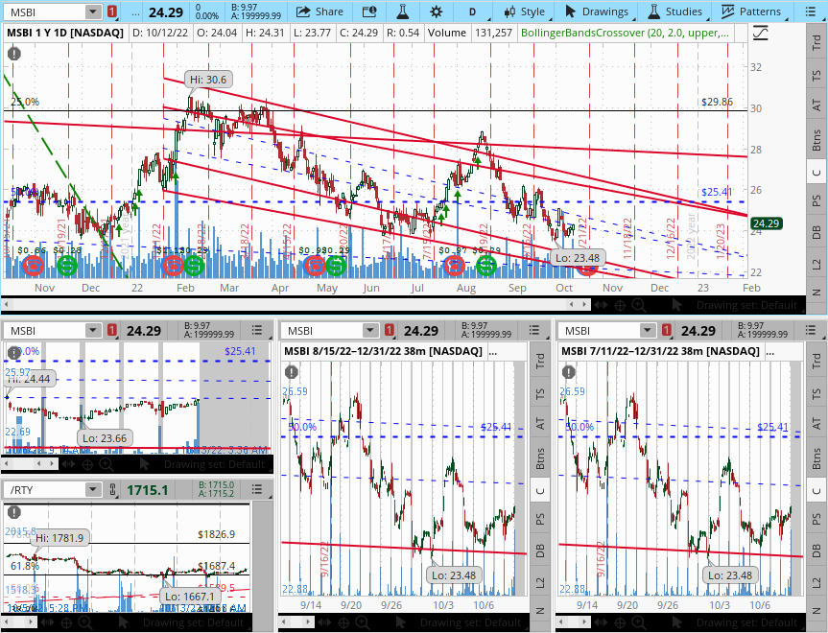The width and height of the screenshot is (828, 633).
Task: Toggle the main chart L2 sidebar button
Action: tap(816, 264)
